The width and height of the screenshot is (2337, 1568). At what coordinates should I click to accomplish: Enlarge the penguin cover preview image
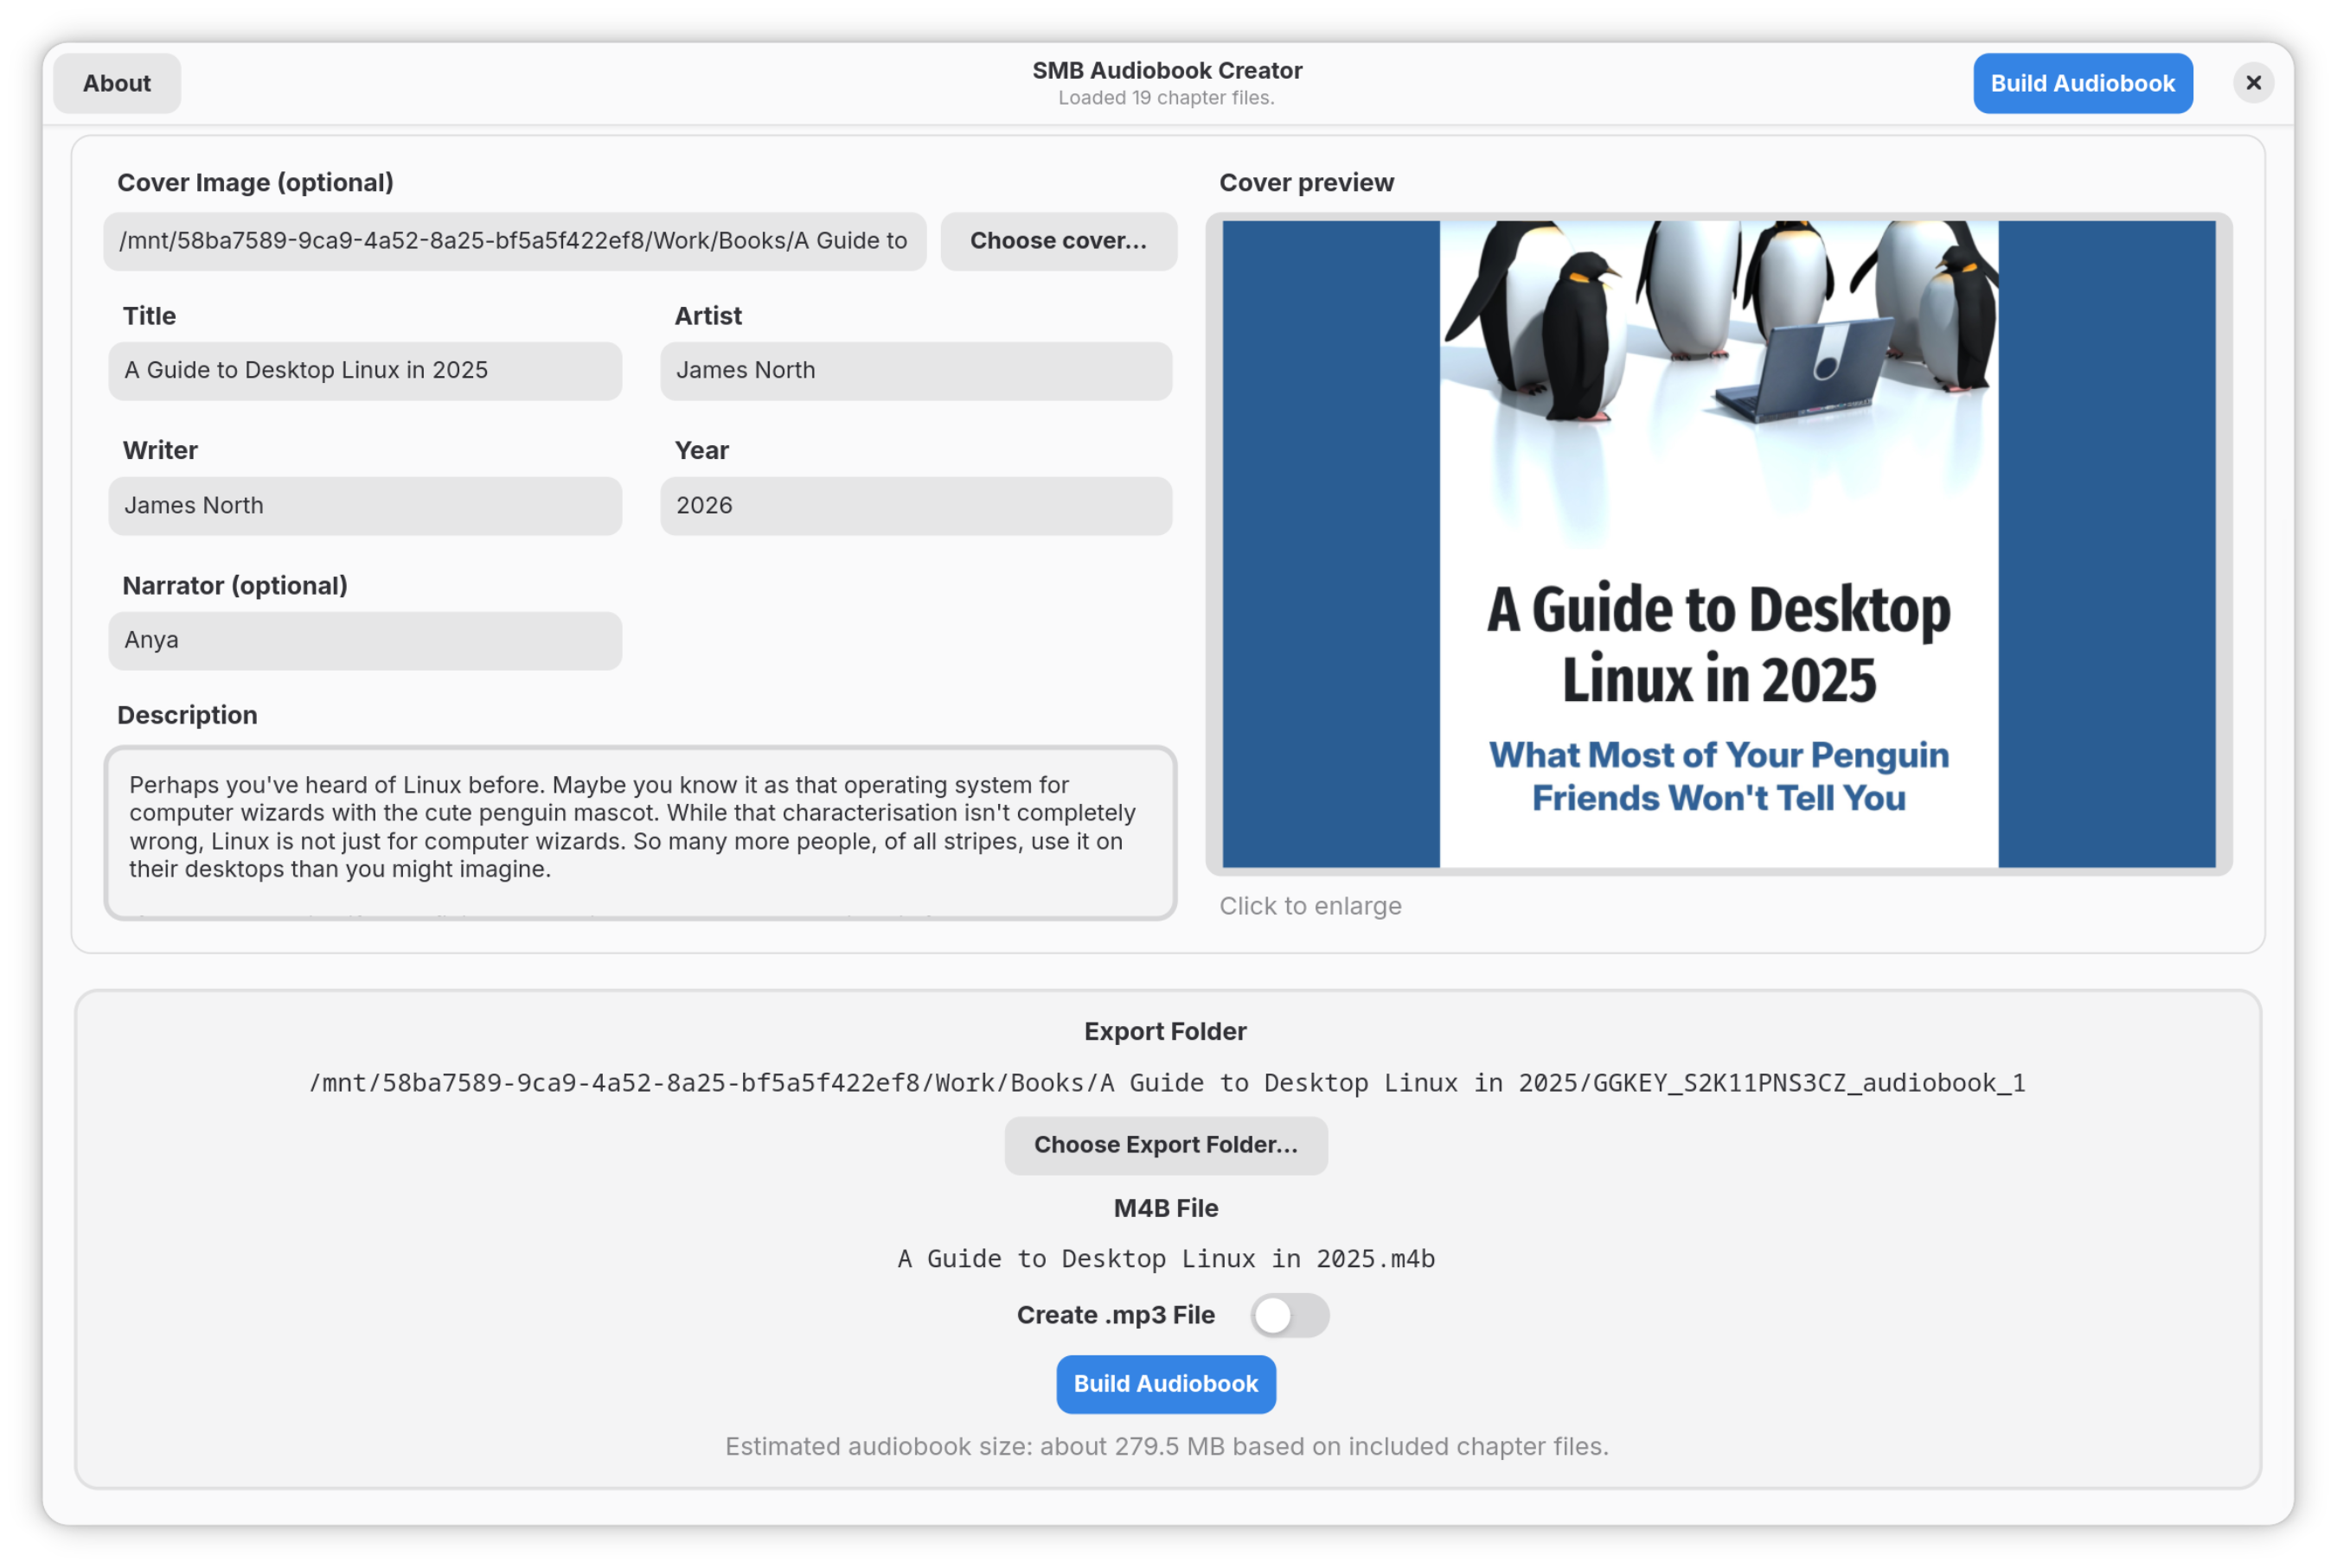(x=1718, y=543)
